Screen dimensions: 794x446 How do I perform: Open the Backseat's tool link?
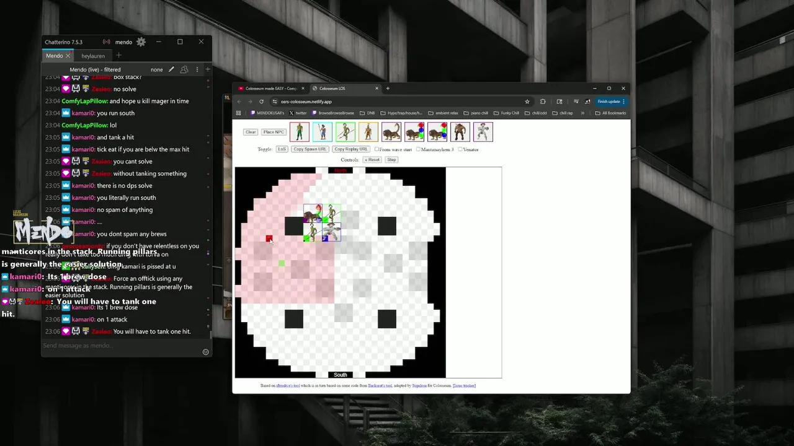coord(380,385)
